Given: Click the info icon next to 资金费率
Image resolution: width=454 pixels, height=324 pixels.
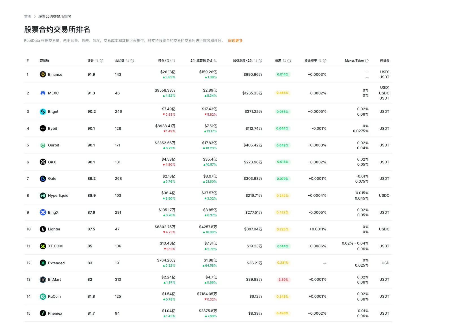Looking at the screenshot, I should [325, 61].
